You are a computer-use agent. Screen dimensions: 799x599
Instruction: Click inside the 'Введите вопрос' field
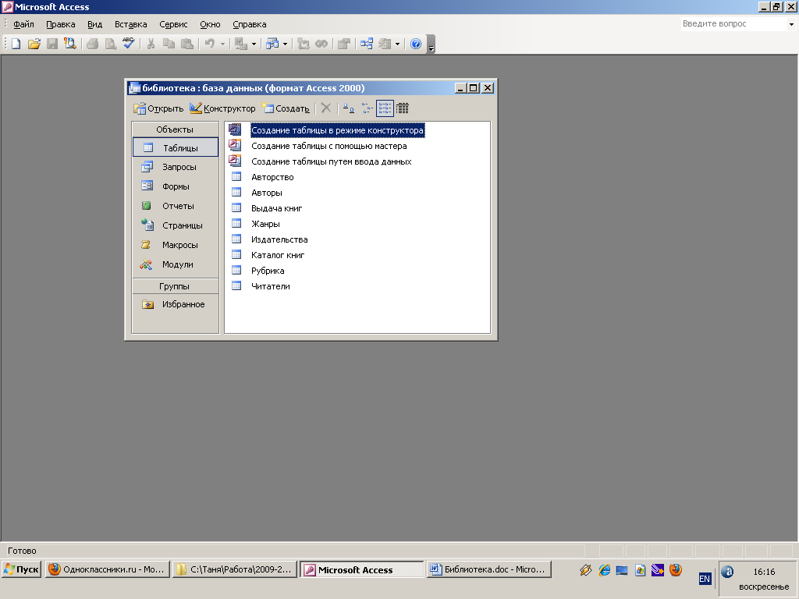(x=733, y=24)
